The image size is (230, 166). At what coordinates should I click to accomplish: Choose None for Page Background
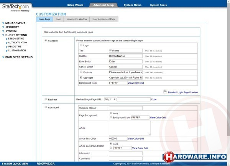point(111,113)
